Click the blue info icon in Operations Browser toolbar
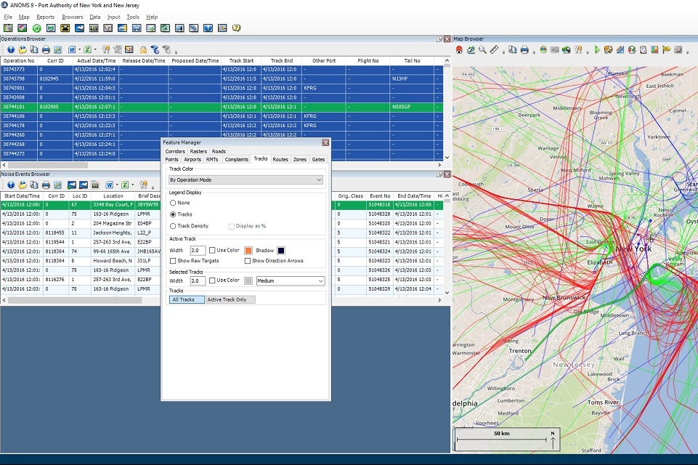This screenshot has height=465, width=698. point(11,49)
